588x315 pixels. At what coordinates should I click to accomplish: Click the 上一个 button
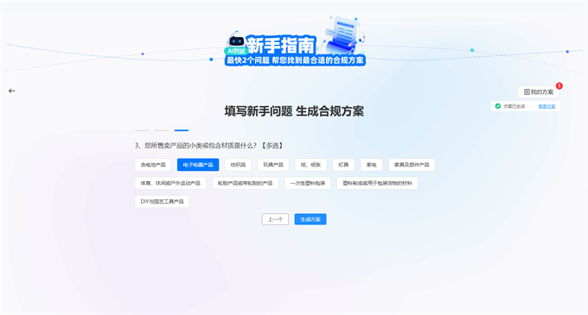(x=275, y=219)
